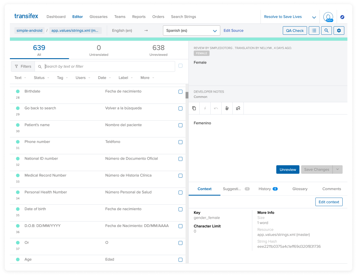Click the lightning bolt machine translation icon
The image size is (357, 276).
tap(205, 108)
